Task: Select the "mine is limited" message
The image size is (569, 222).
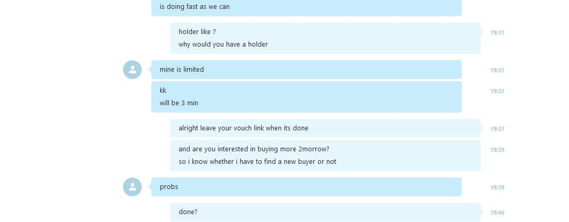Action: coord(306,70)
